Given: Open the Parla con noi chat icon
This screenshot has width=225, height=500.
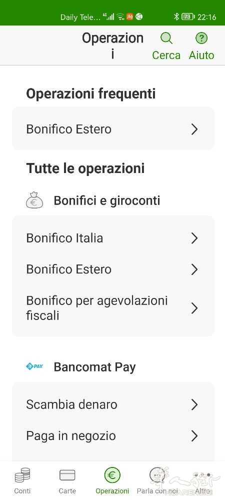Looking at the screenshot, I should (157, 475).
